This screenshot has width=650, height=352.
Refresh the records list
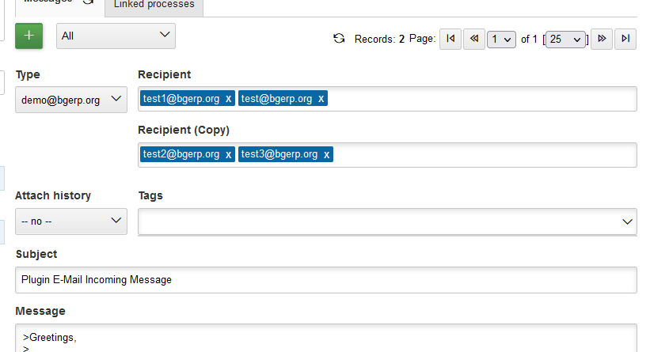pyautogui.click(x=339, y=39)
